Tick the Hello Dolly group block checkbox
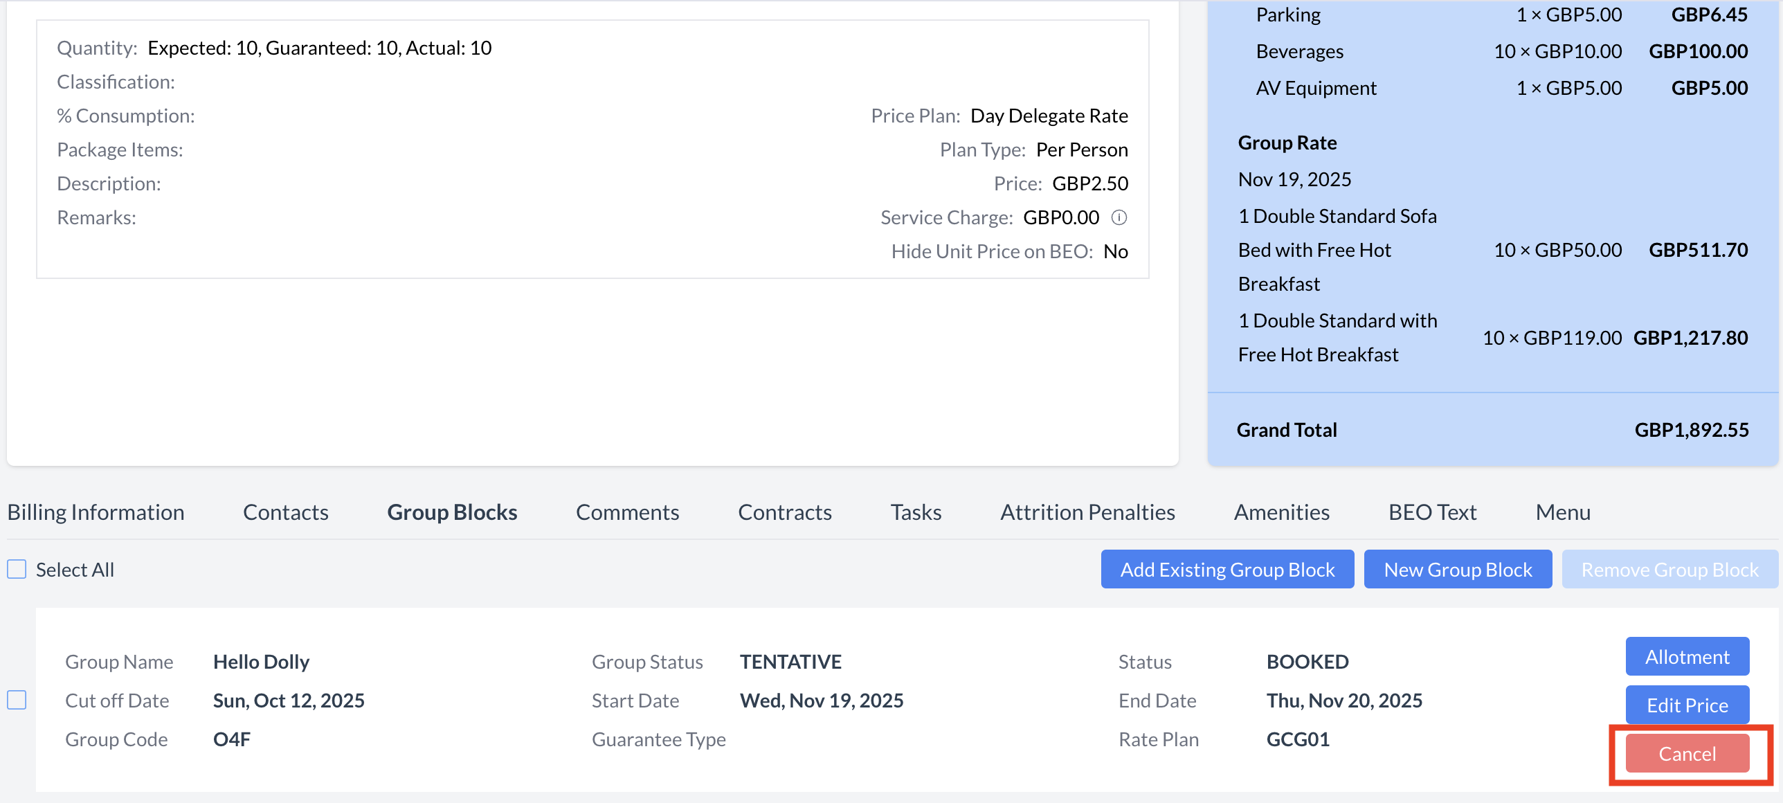1783x803 pixels. tap(17, 700)
